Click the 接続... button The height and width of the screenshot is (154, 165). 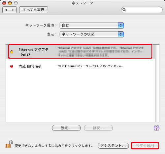pos(98,128)
